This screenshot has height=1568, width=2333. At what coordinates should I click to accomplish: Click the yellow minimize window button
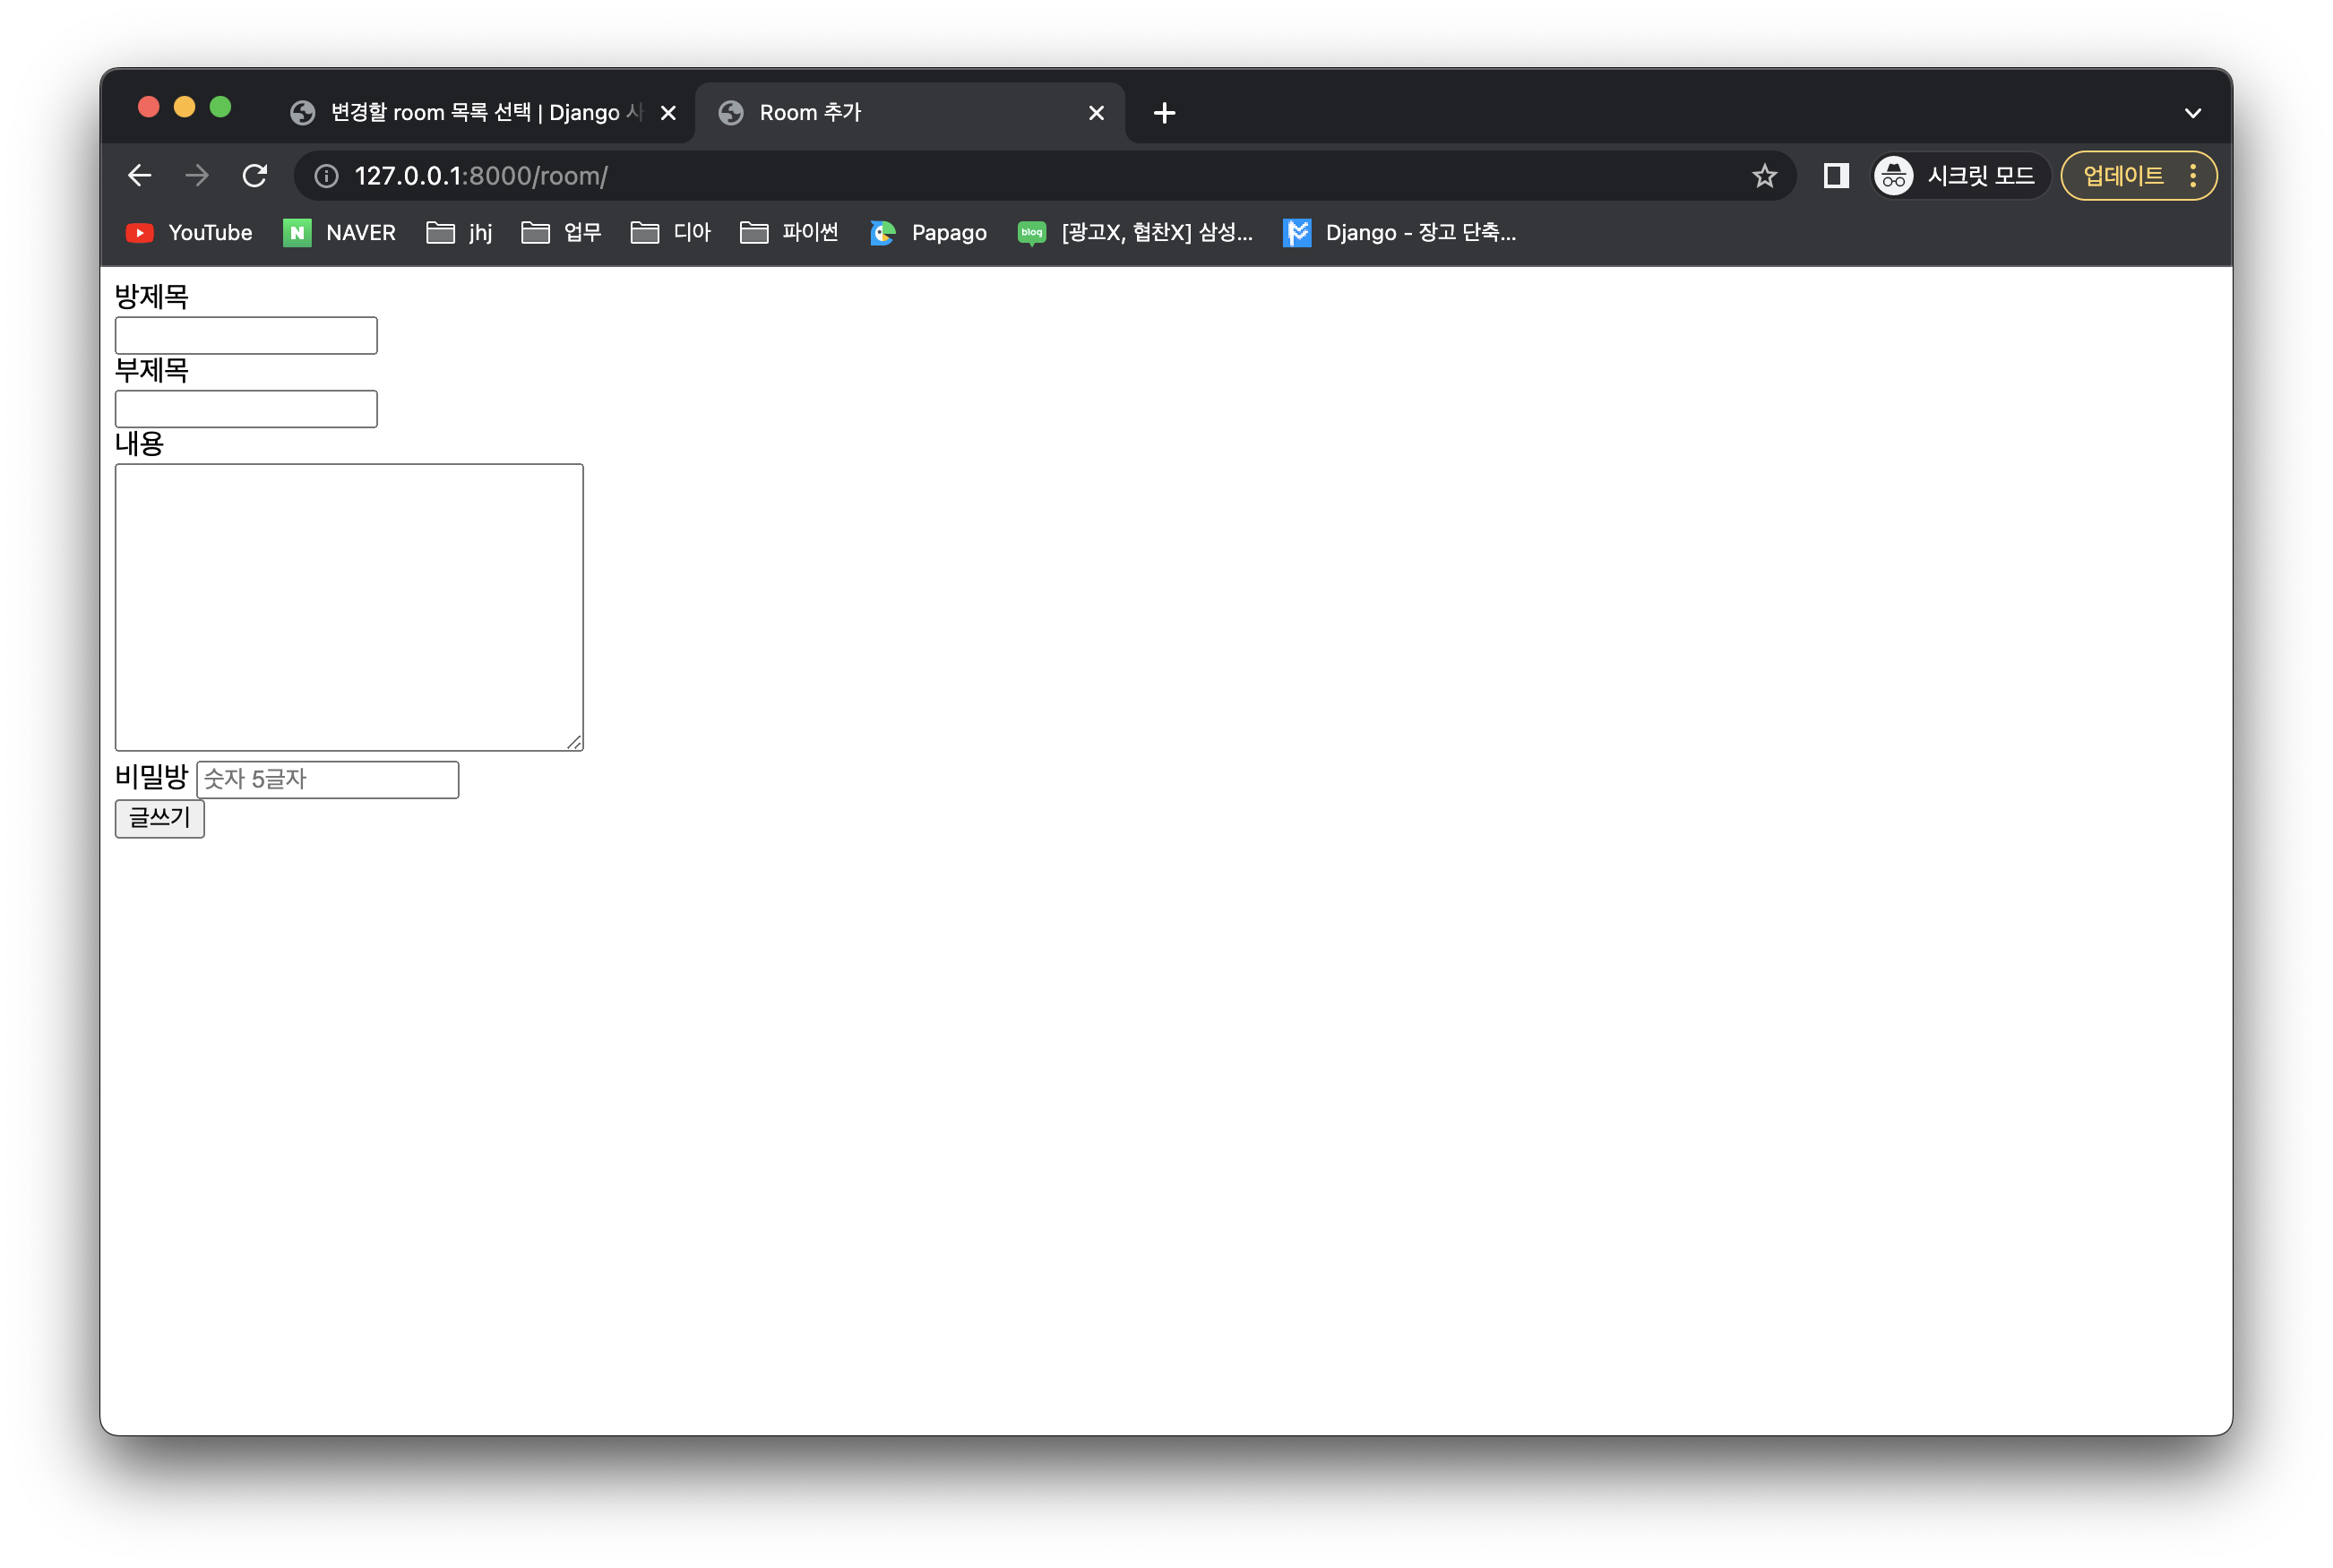click(185, 107)
